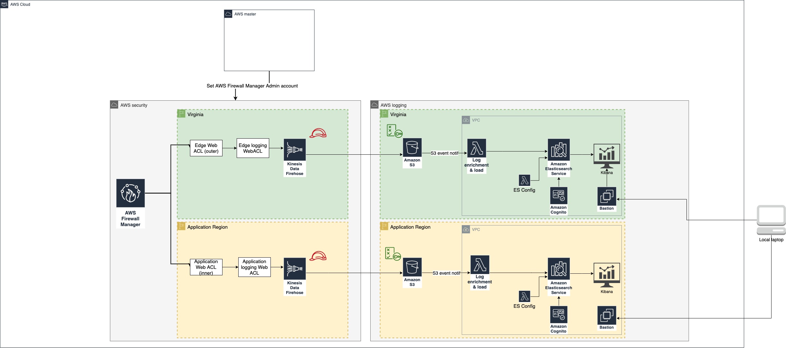Click 'Set AWS Firewall Manager Admin account' label
This screenshot has width=786, height=348.
(252, 86)
